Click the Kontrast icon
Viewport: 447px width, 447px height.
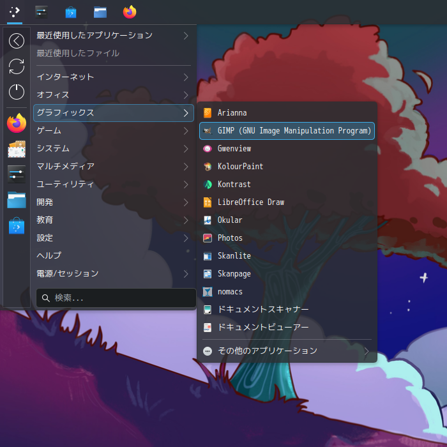pyautogui.click(x=208, y=185)
